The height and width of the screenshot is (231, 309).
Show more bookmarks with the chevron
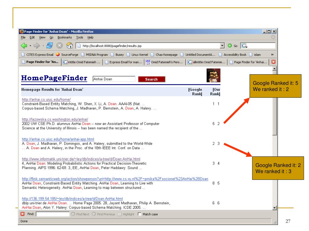(x=272, y=55)
